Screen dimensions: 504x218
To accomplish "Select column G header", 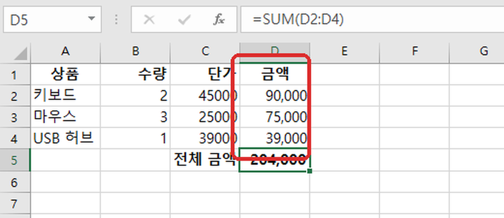I will point(476,52).
